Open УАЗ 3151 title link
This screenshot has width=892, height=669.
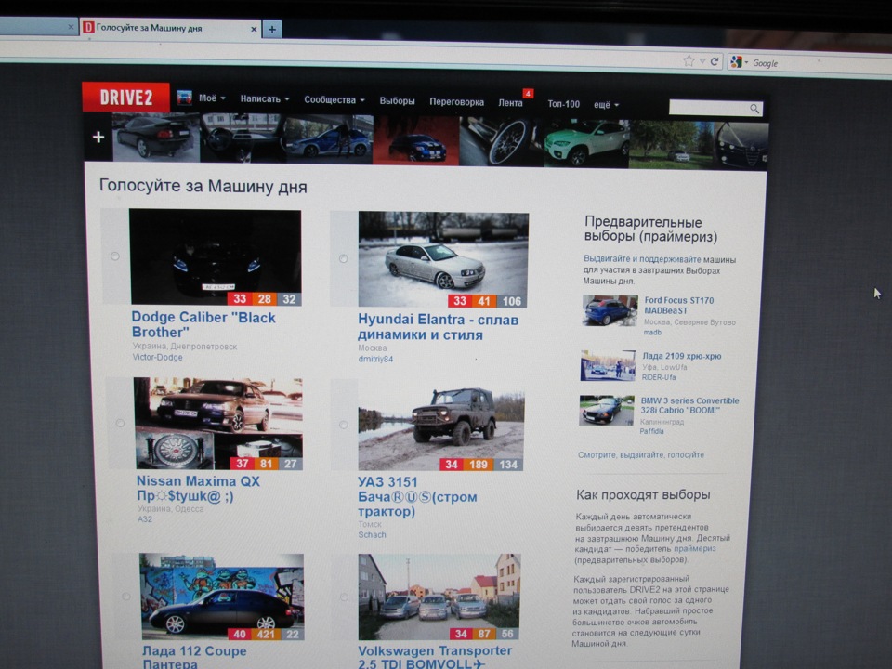(417, 496)
